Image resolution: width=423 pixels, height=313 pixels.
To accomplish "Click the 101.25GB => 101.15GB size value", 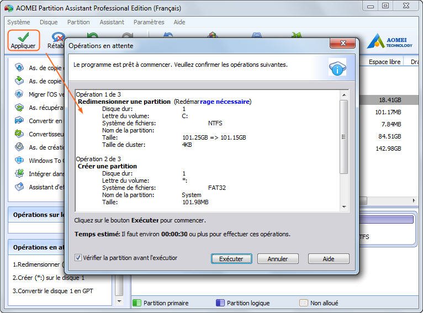I will pos(214,137).
